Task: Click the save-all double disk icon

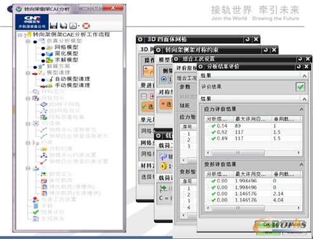Action: [x=63, y=26]
